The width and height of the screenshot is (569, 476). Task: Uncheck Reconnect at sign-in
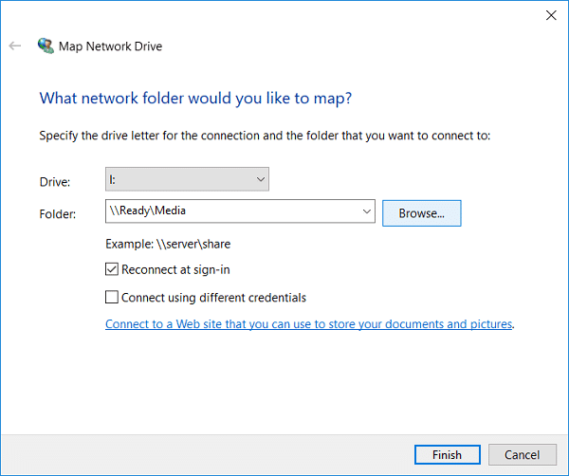112,269
